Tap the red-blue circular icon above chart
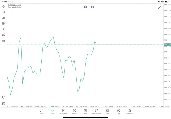The width and height of the screenshot is (171, 119). coord(92,7)
